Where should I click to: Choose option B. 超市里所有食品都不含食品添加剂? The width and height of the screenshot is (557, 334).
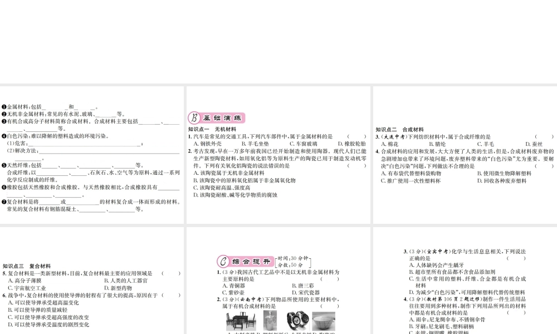click(x=452, y=272)
